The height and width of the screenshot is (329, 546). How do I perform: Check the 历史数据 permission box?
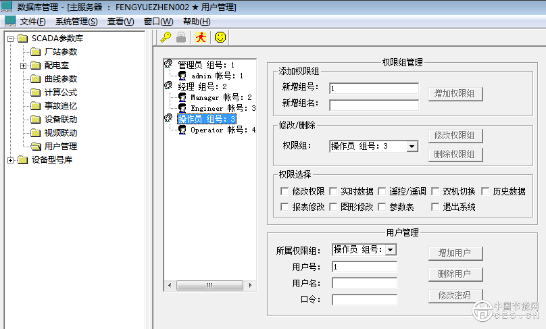485,191
